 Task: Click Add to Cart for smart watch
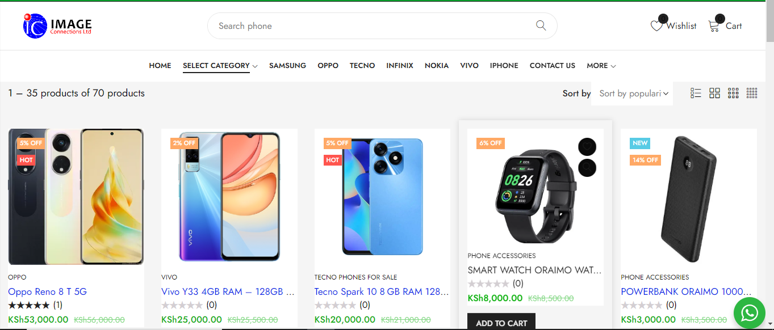(x=501, y=323)
